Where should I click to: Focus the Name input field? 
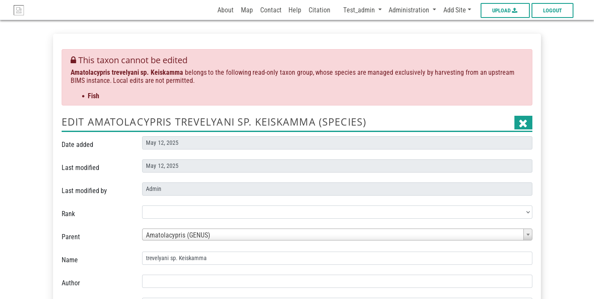click(337, 258)
